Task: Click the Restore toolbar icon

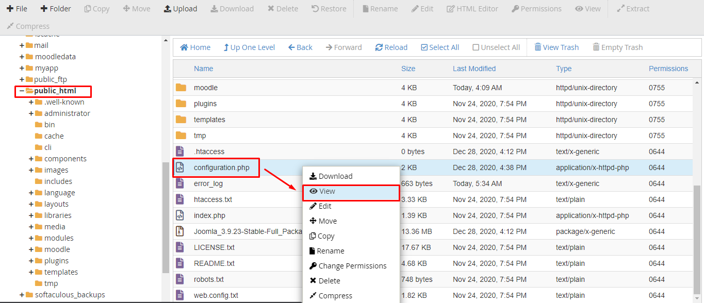Action: (x=329, y=8)
